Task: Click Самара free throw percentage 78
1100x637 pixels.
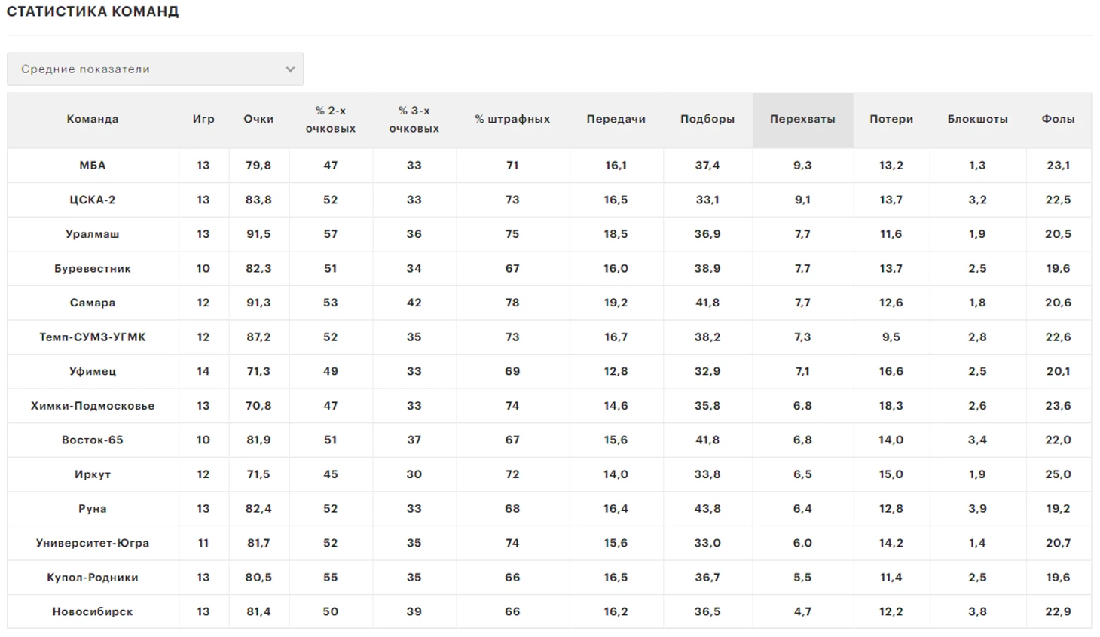Action: (512, 303)
